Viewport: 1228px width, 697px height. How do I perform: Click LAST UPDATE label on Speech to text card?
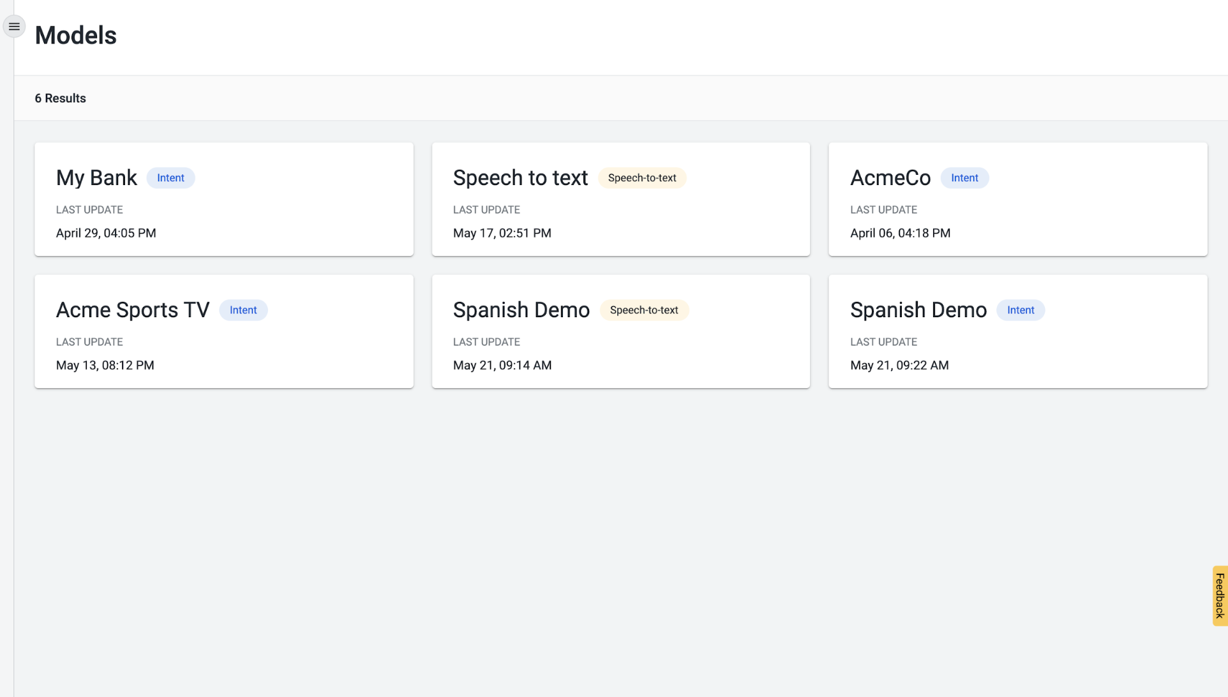486,210
